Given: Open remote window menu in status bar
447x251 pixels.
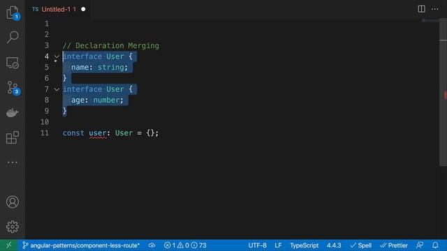Looking at the screenshot, I should pos(9,245).
